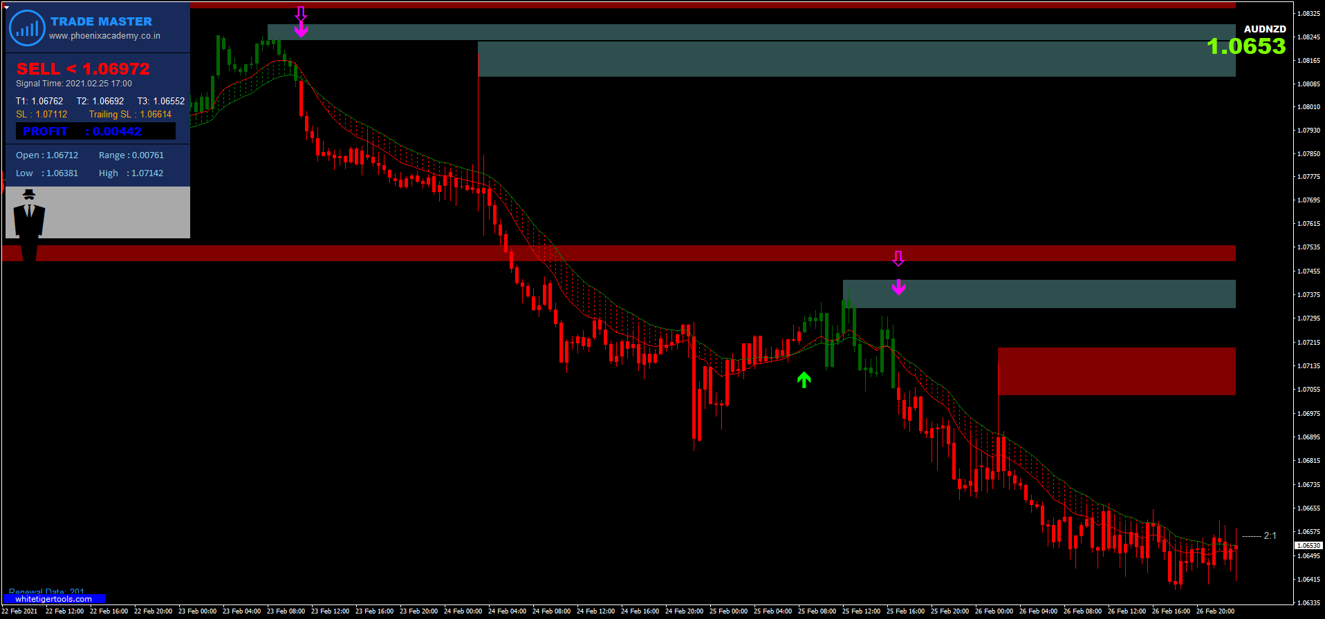Click the 22 Feb 2021 time axis label

pyautogui.click(x=19, y=611)
